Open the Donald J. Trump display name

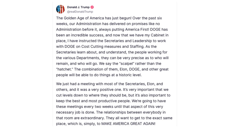click(78, 7)
